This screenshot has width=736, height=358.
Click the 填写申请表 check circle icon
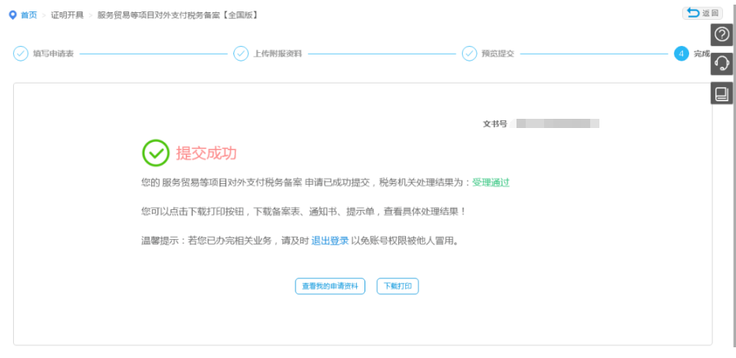(x=21, y=54)
